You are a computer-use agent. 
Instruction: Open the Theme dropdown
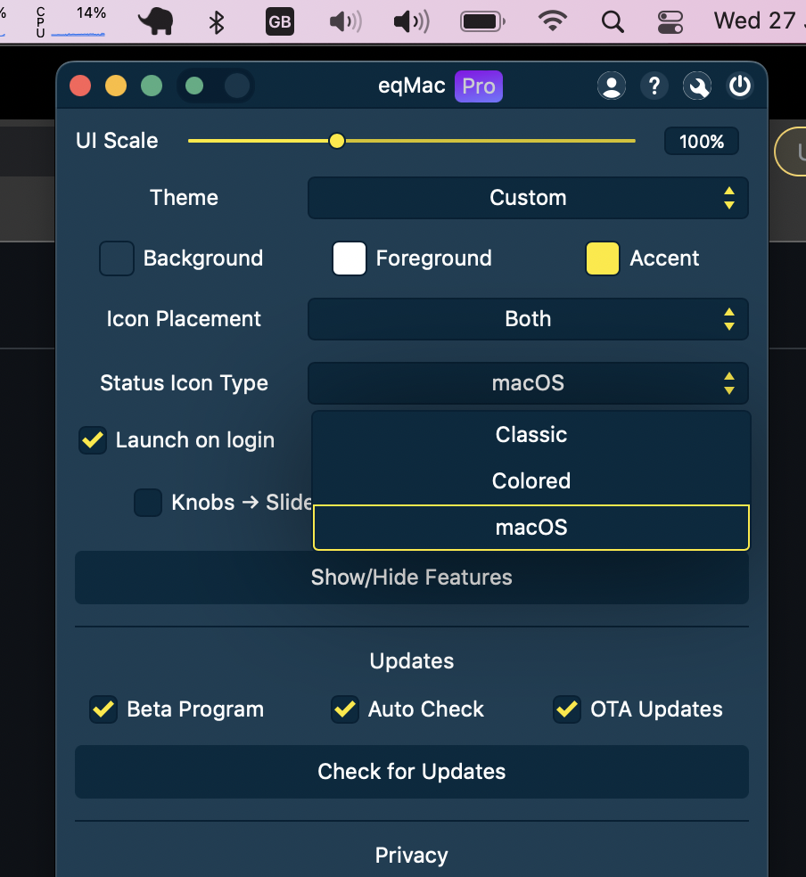coord(528,198)
